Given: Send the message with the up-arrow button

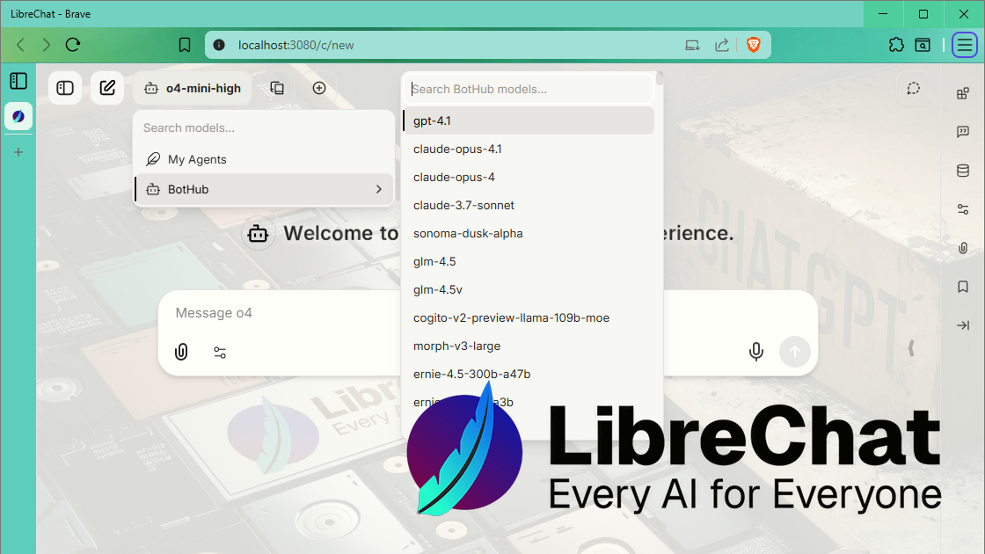Looking at the screenshot, I should [x=794, y=351].
